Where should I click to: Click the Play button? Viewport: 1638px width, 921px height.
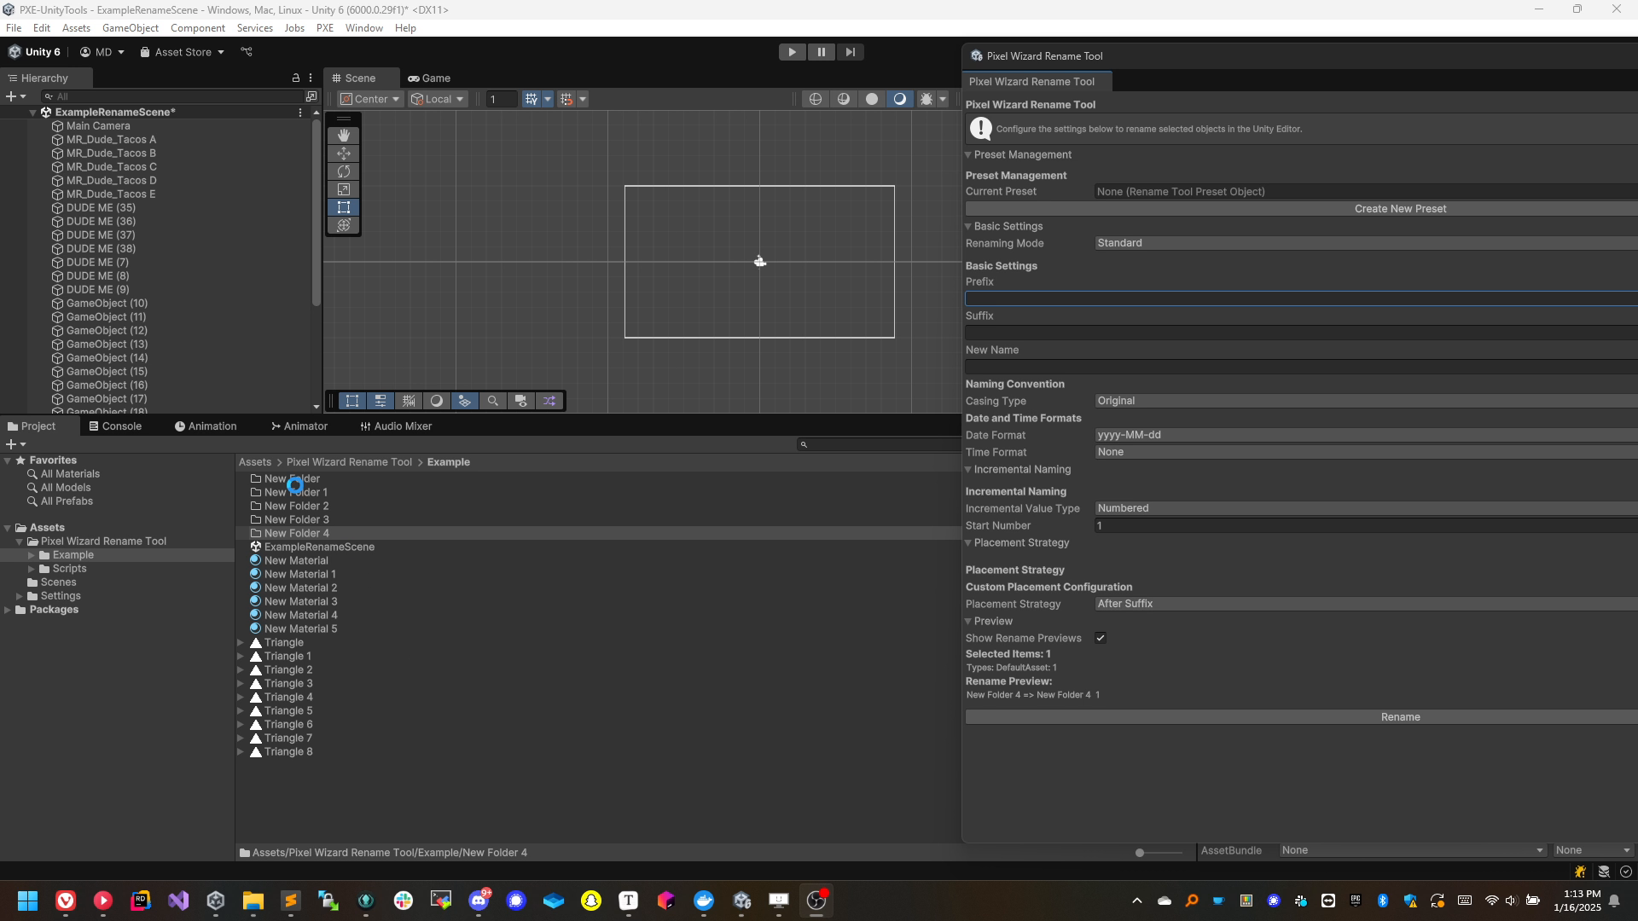click(793, 52)
